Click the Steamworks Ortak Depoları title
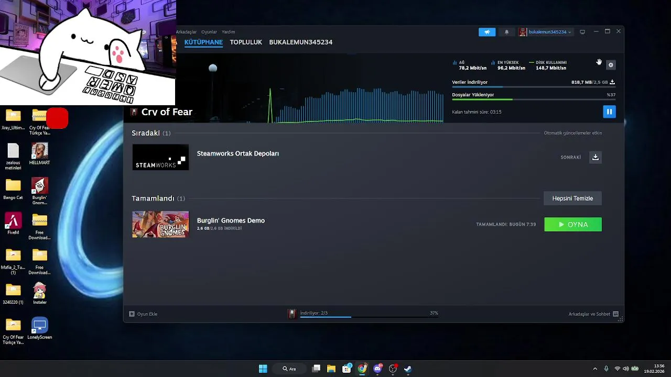671x377 pixels. pos(238,153)
